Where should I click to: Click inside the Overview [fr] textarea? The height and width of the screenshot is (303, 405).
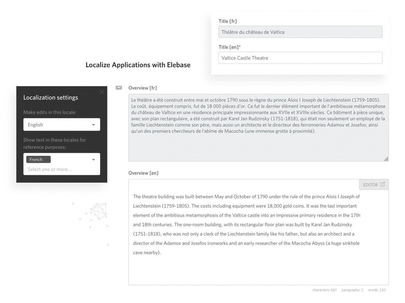tap(259, 128)
